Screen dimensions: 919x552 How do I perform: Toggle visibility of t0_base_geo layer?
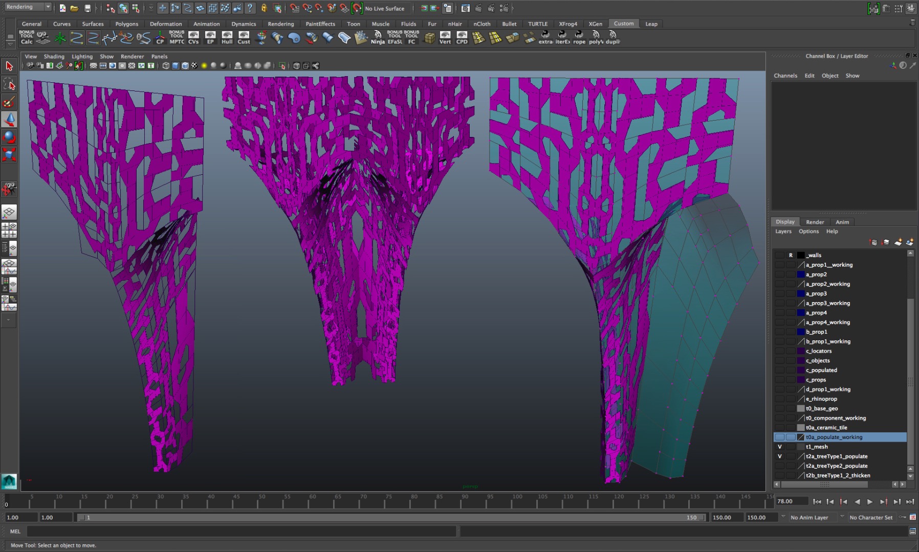[x=779, y=408]
